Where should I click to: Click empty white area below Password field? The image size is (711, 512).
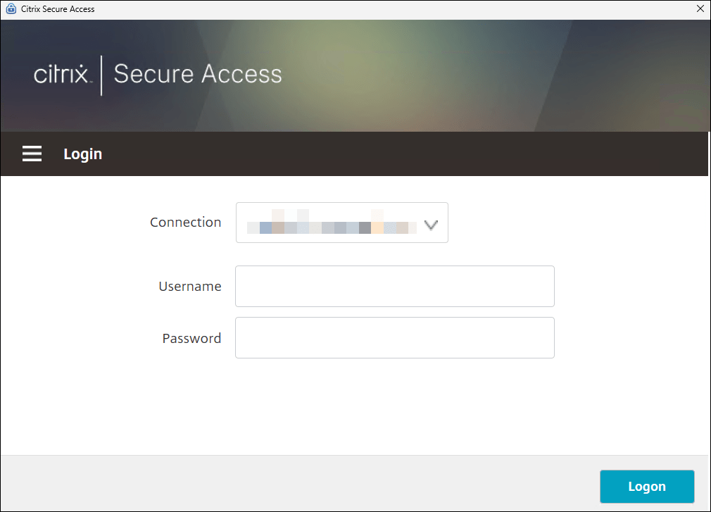coord(394,408)
